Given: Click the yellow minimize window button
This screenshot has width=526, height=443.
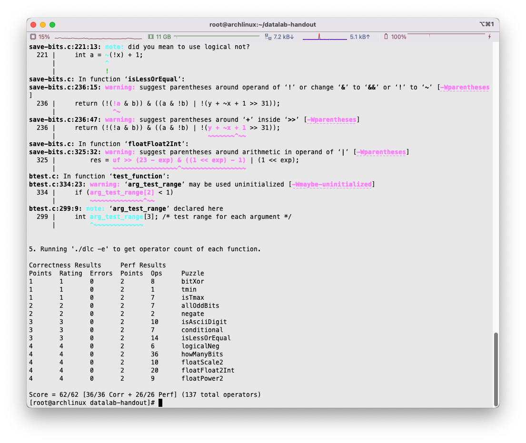Looking at the screenshot, I should click(42, 25).
